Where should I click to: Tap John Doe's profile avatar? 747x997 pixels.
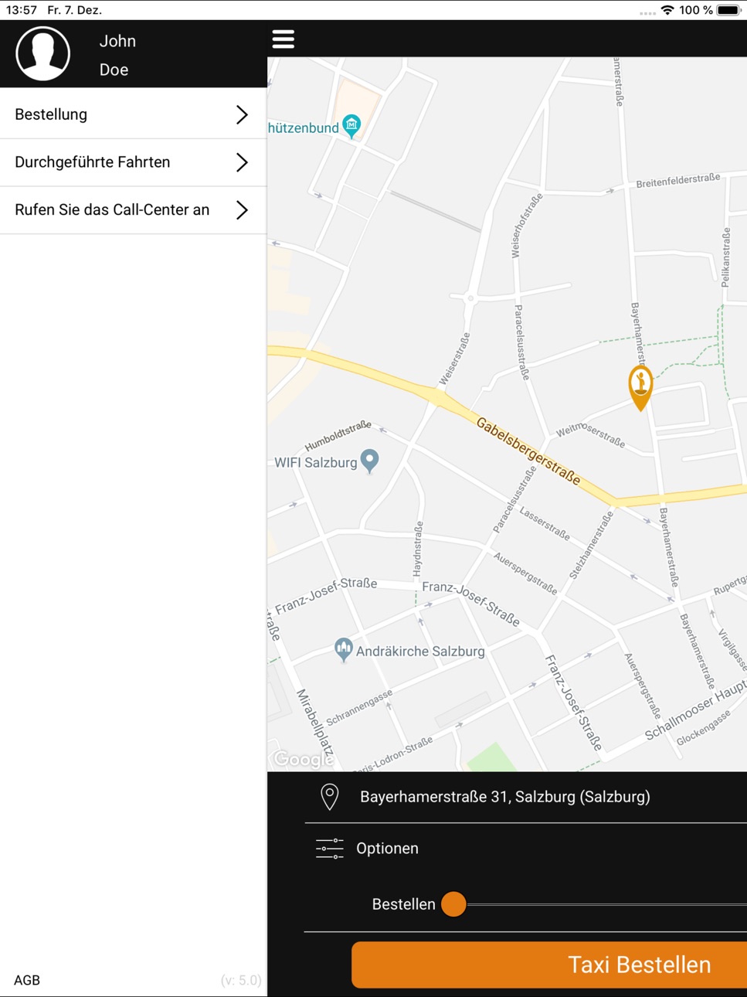click(x=43, y=53)
